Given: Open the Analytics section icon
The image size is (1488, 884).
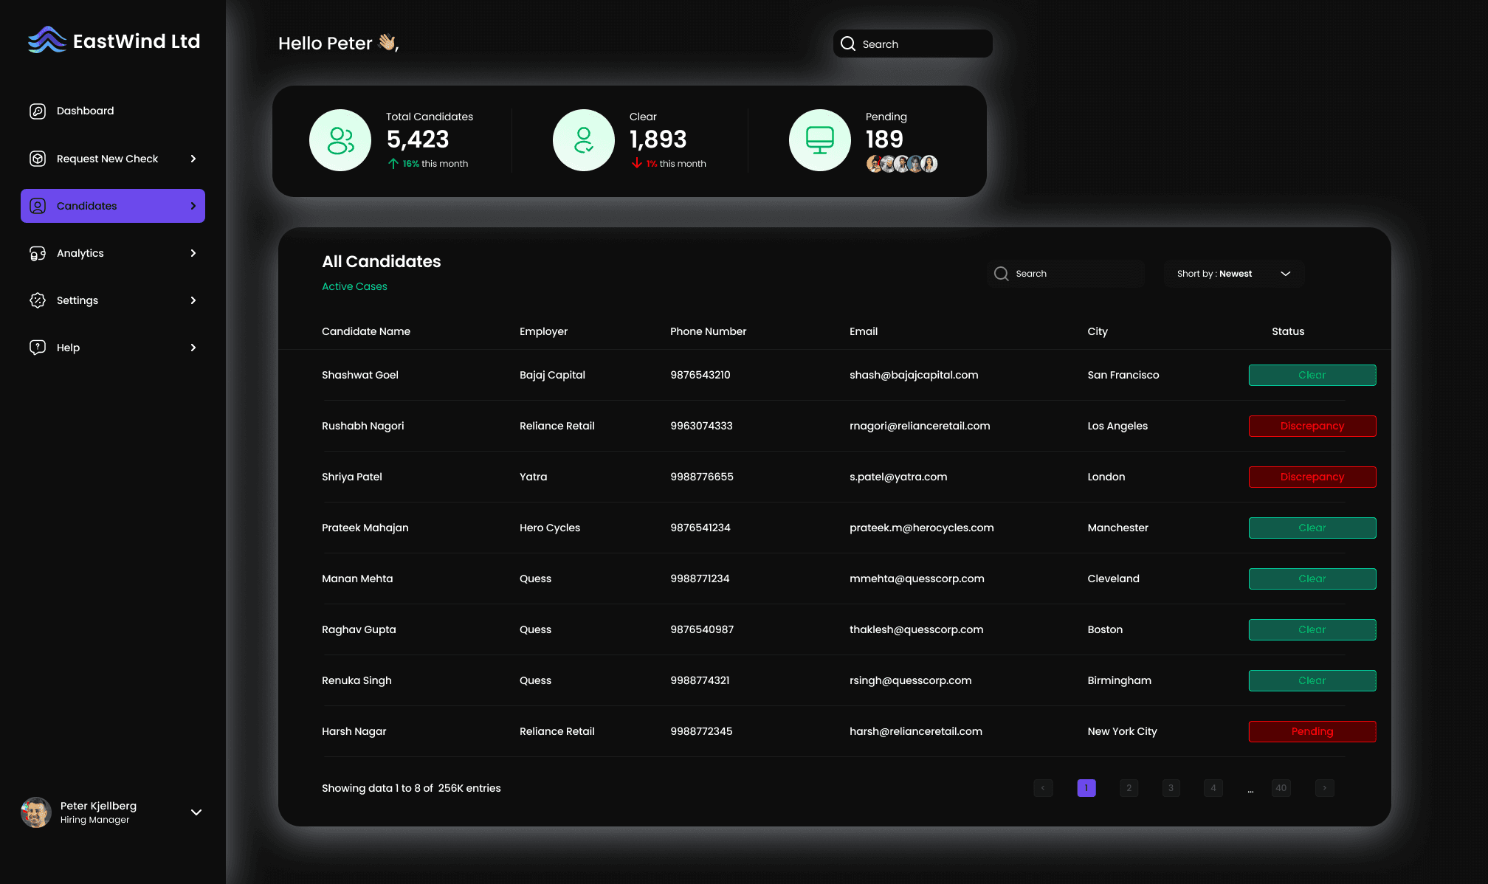Looking at the screenshot, I should point(38,253).
